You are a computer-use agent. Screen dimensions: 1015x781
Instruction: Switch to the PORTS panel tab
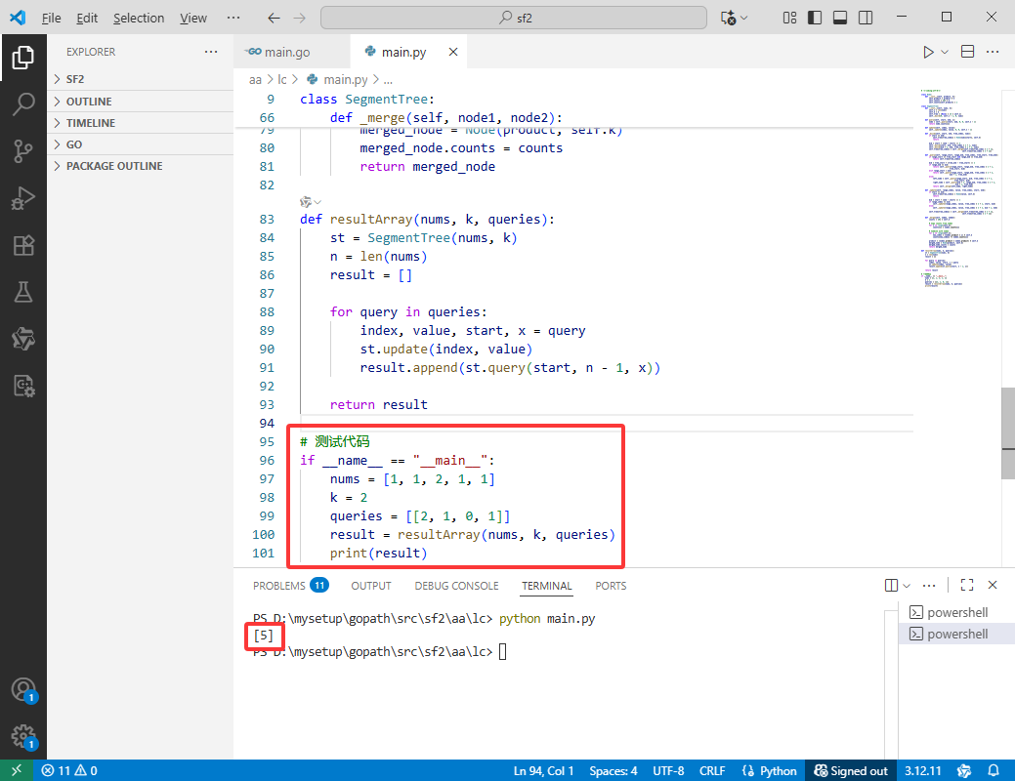[x=611, y=586]
